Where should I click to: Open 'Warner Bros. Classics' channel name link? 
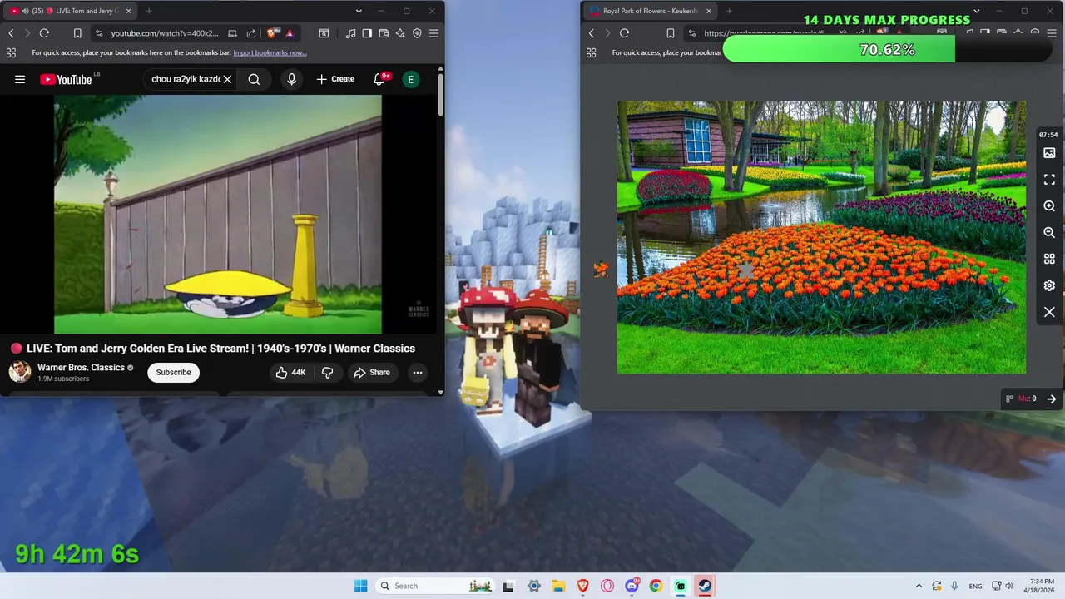(x=81, y=368)
